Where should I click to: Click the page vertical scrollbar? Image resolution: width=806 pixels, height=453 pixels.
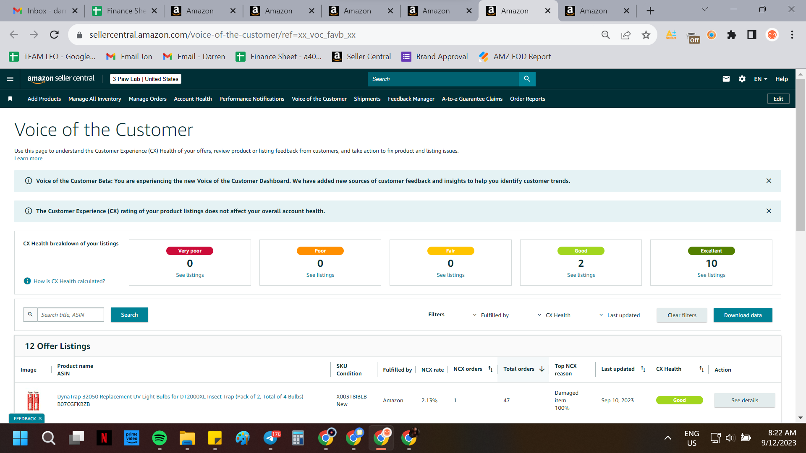point(801,155)
